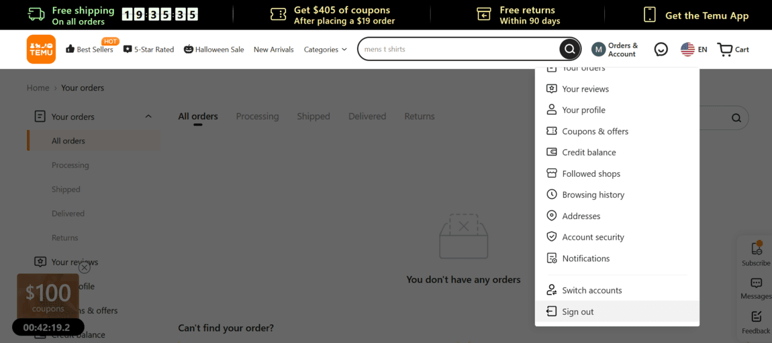Click the search magnifier button
Viewport: 772px width, 343px height.
tap(570, 49)
